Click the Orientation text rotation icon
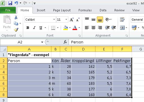This screenshot has height=102, width=144. click(x=107, y=20)
